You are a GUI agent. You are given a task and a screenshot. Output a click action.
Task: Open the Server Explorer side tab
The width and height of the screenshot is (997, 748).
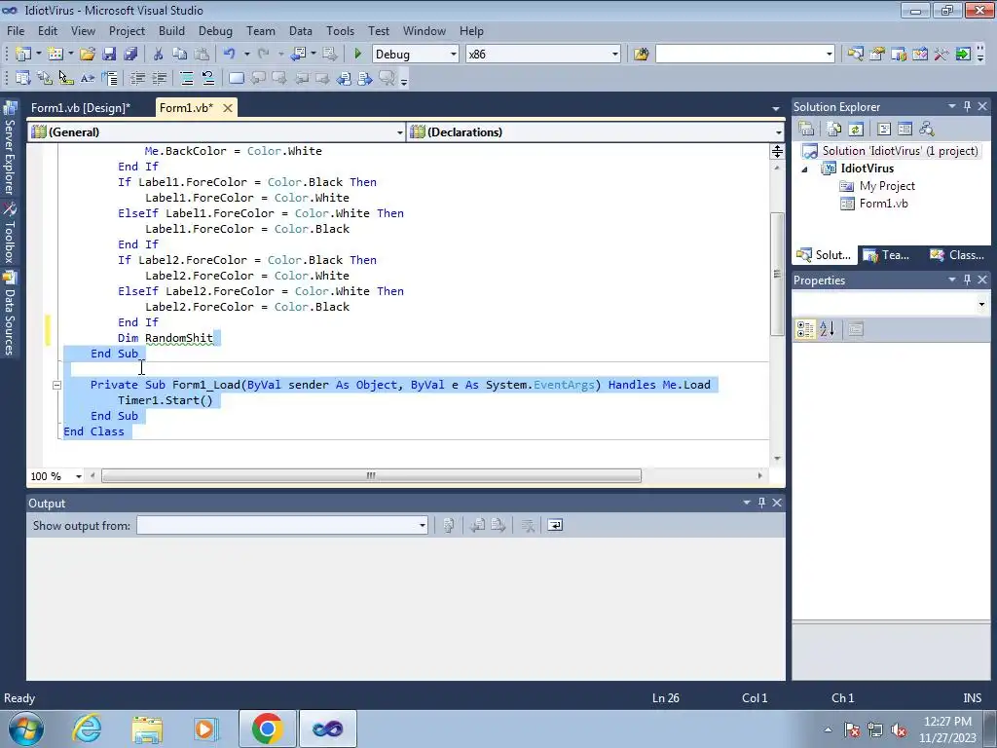tap(10, 150)
